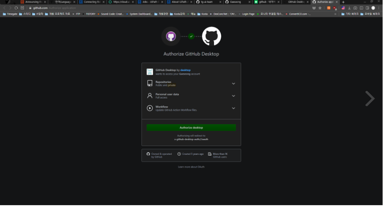
Task: Switch to the About UiPath tab
Action: pyautogui.click(x=180, y=2)
